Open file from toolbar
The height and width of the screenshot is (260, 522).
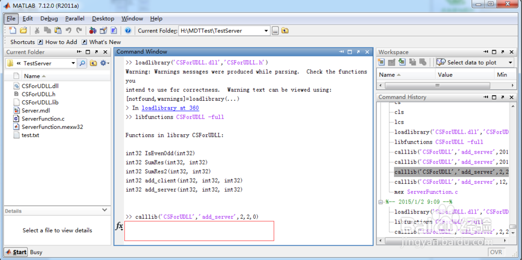coord(23,31)
